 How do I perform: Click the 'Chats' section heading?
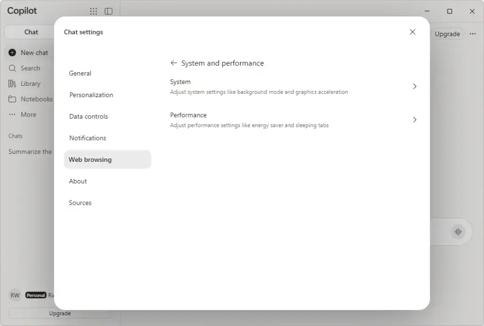(16, 136)
